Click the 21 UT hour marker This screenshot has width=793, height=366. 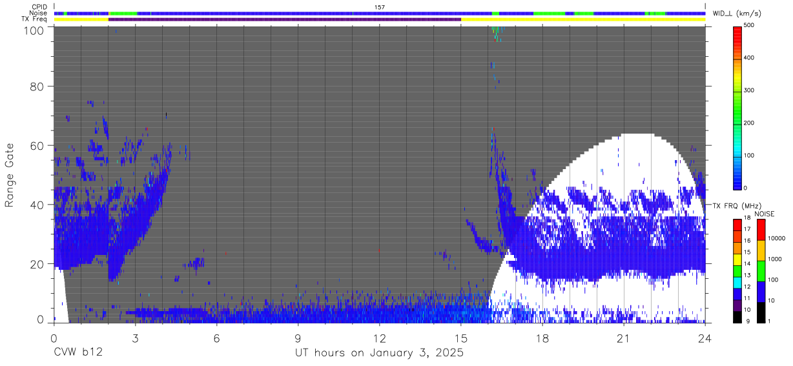624,338
